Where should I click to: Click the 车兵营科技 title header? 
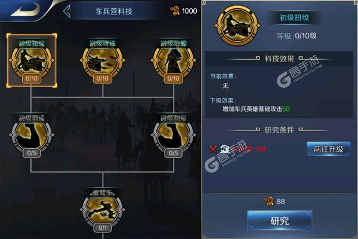114,11
